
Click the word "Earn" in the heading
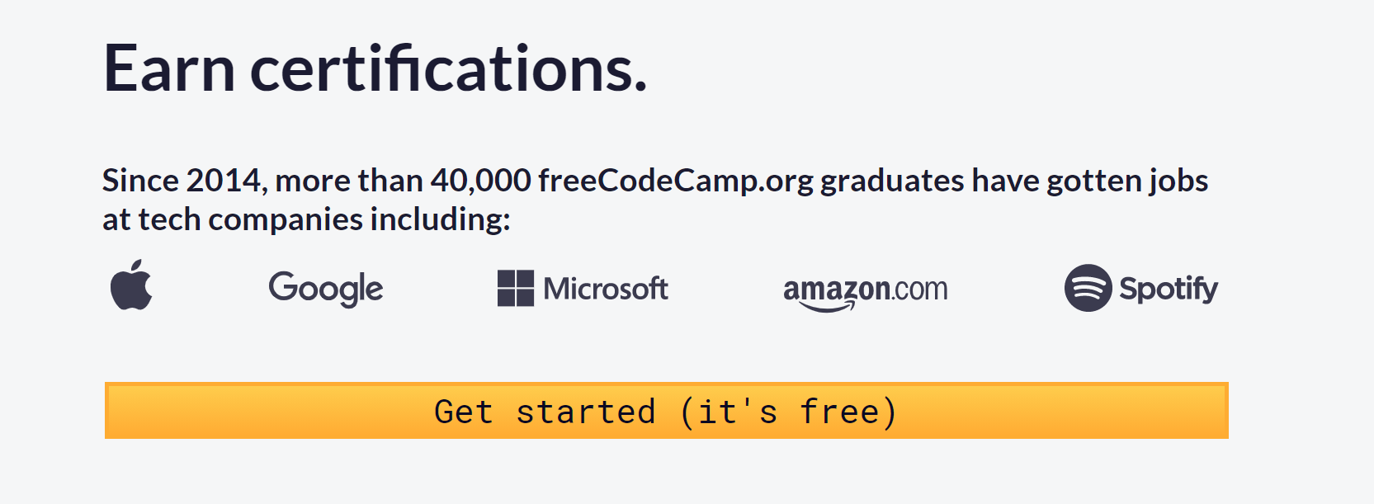click(170, 68)
